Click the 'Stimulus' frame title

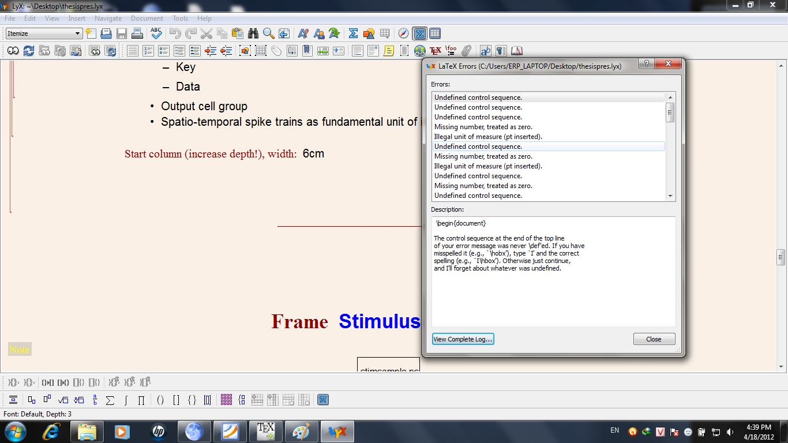(380, 321)
